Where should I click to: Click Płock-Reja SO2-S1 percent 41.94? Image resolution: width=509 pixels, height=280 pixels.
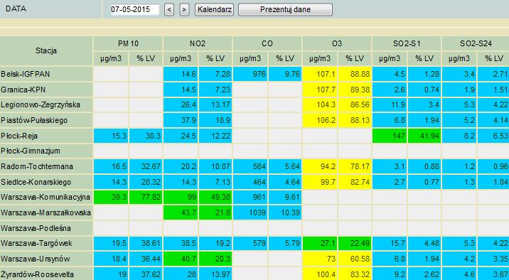click(424, 136)
